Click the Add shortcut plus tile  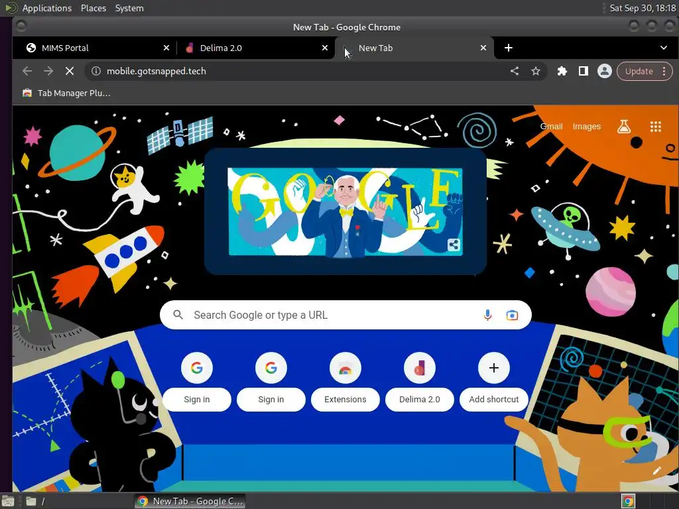coord(493,381)
